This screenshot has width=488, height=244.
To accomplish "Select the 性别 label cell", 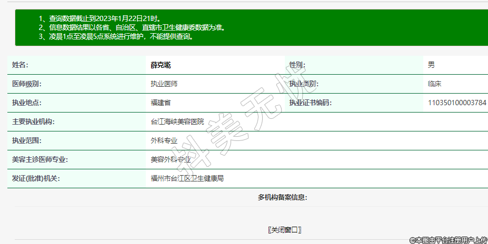I will tap(297, 65).
